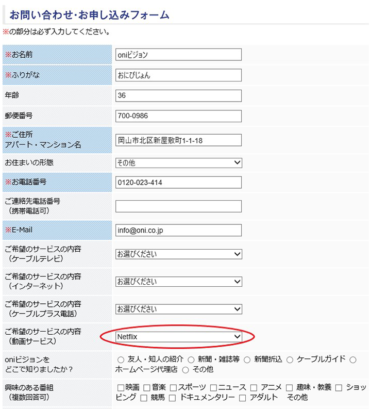Click the お電話番号 phone field
This screenshot has width=371, height=409.
[x=178, y=183]
